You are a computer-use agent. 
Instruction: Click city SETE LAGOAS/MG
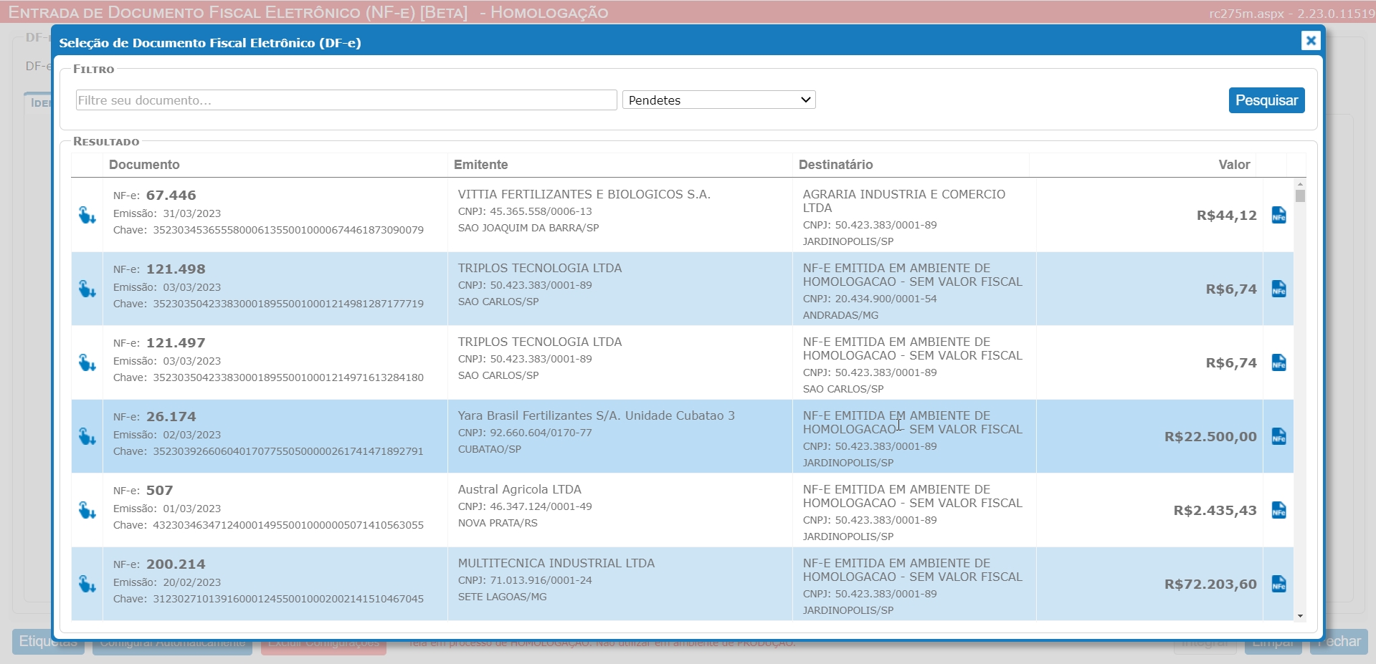click(503, 597)
